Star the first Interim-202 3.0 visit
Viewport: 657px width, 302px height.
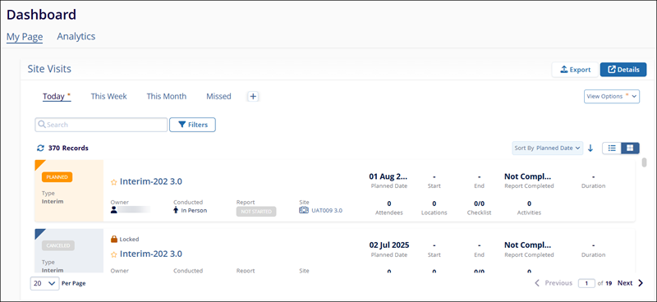(x=113, y=182)
